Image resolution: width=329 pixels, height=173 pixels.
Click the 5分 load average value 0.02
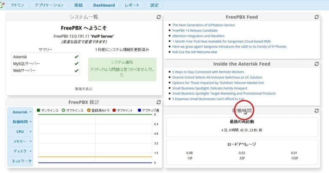point(242,153)
